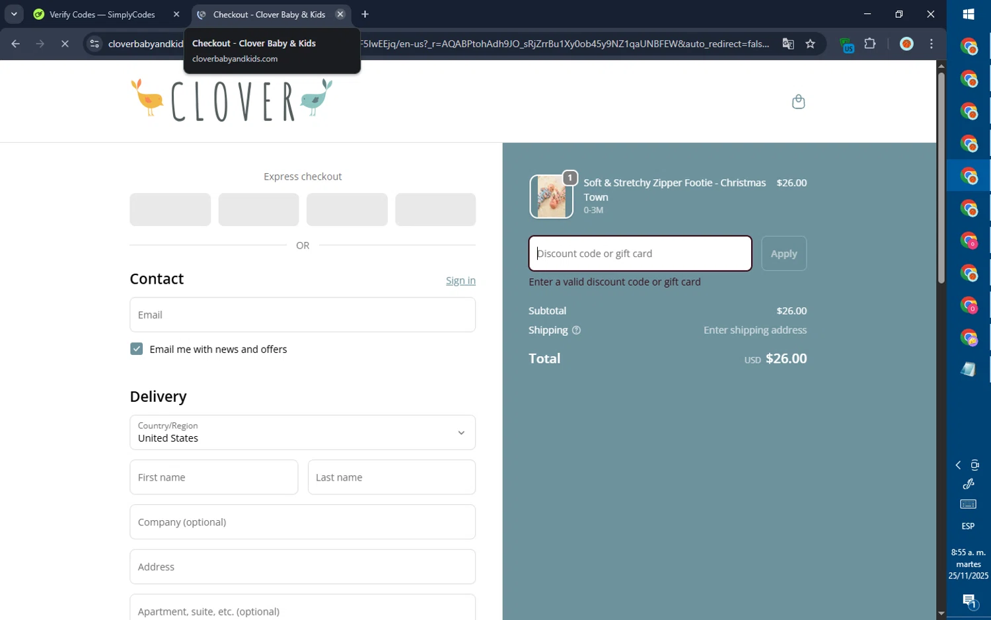Click the first express checkout placeholder button
This screenshot has width=991, height=620.
point(170,210)
